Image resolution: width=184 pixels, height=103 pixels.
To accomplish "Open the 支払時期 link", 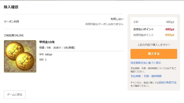I will coord(136,76).
